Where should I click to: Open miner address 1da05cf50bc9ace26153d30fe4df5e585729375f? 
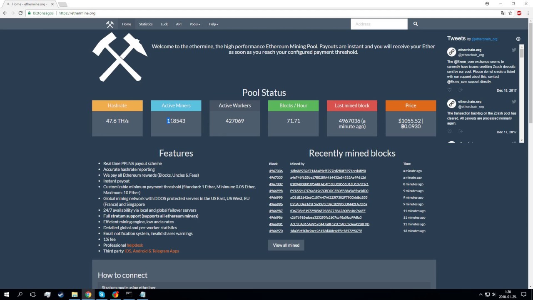(x=326, y=231)
